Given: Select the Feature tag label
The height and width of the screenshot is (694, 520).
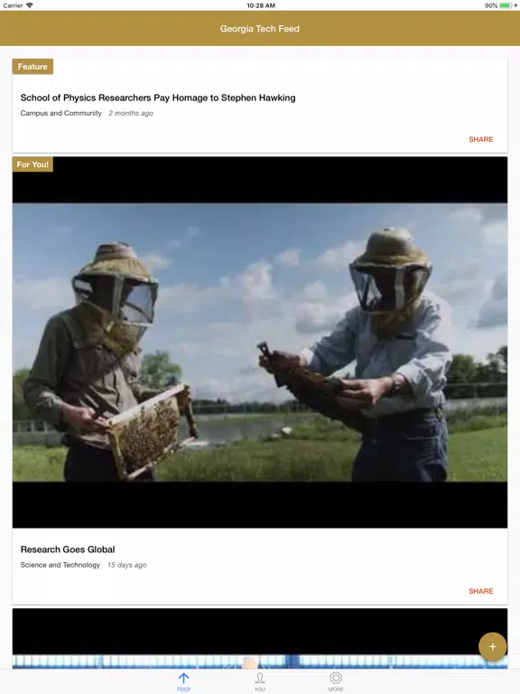Looking at the screenshot, I should coord(32,66).
